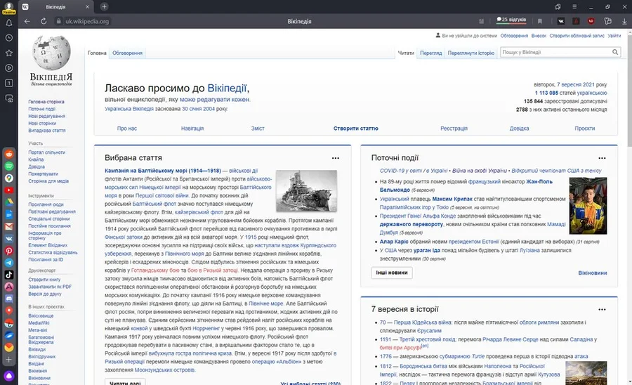Open a new browser tab
This screenshot has height=385, width=632.
(104, 7)
